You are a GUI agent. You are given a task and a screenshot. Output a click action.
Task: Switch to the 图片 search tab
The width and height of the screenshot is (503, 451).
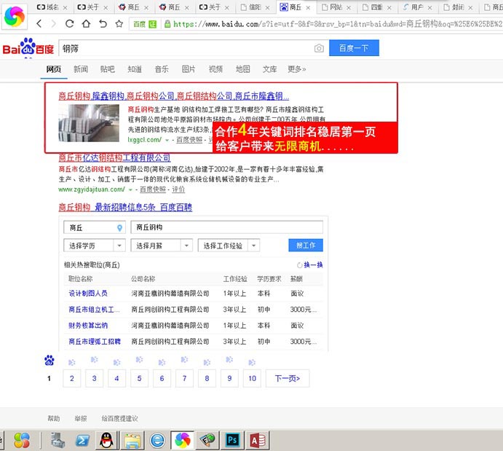189,69
